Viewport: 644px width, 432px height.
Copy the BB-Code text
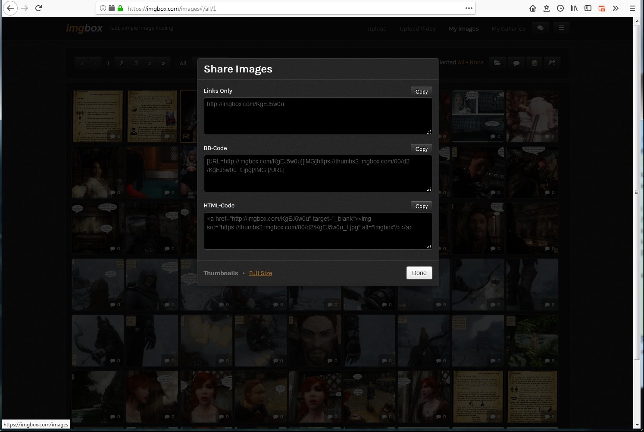[422, 149]
